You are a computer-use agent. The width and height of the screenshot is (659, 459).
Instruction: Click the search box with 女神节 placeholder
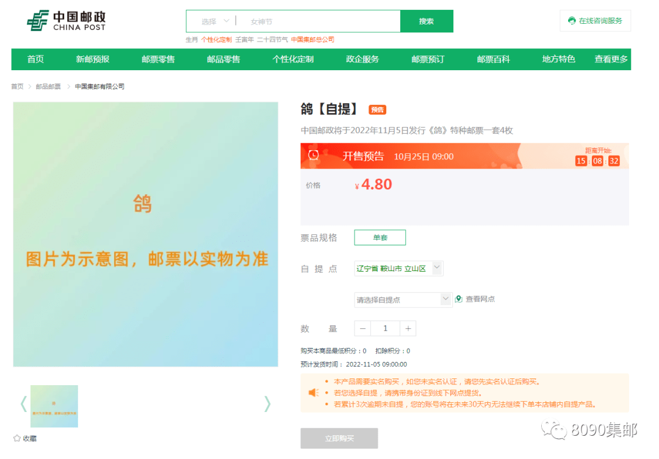319,21
